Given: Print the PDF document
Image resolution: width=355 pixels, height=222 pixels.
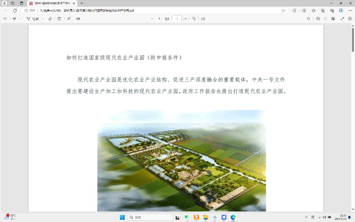Looking at the screenshot, I should (x=318, y=19).
